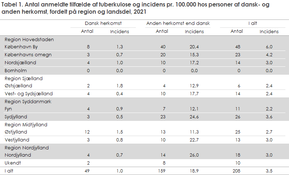Click the 'Københavns omegn' row label
This screenshot has height=175, width=289.
pyautogui.click(x=28, y=55)
